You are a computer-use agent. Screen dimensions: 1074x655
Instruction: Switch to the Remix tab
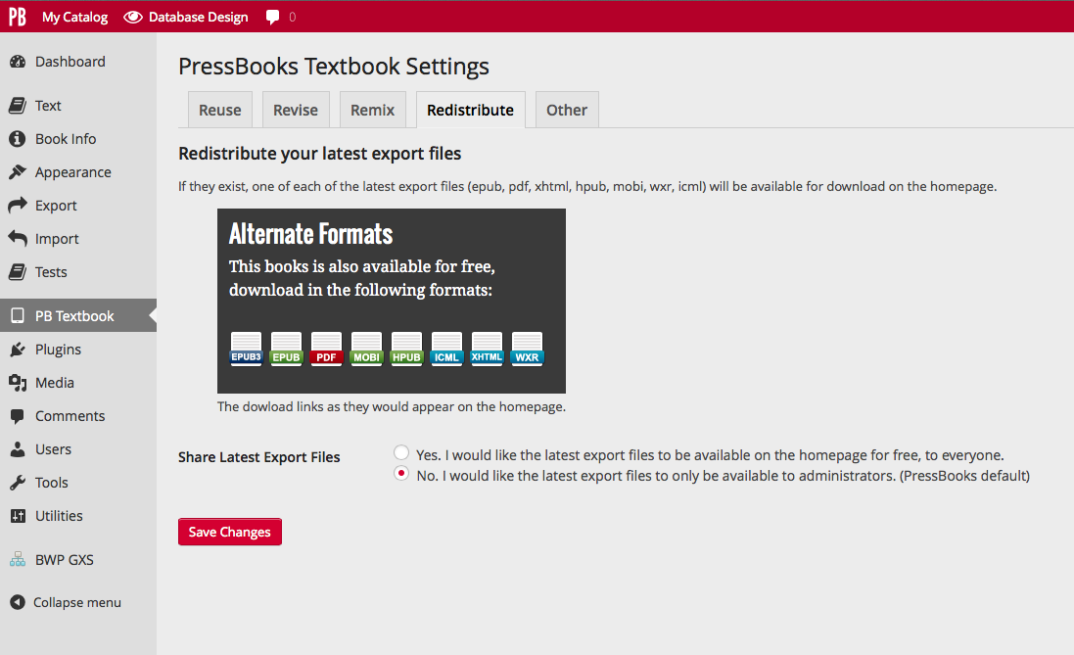coord(373,110)
